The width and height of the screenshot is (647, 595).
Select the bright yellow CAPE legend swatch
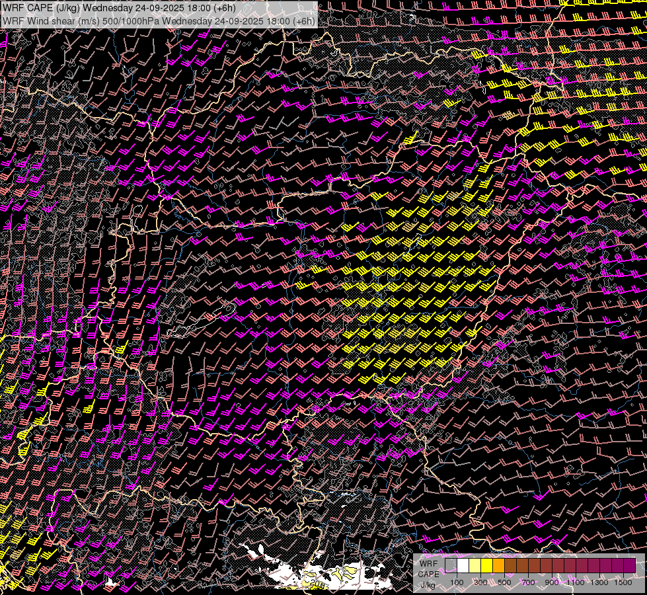pos(486,565)
